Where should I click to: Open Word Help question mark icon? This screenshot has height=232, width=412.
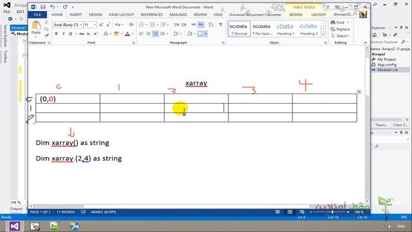(328, 7)
